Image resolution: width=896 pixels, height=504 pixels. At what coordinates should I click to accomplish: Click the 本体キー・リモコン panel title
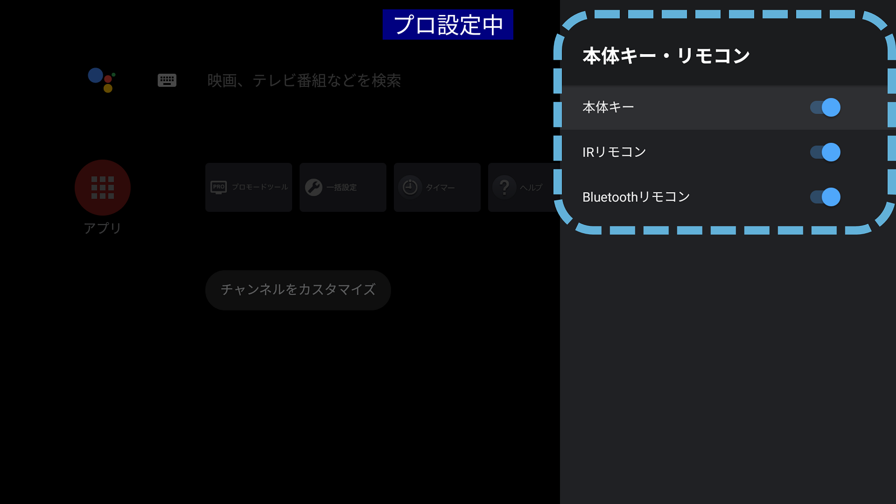coord(666,56)
